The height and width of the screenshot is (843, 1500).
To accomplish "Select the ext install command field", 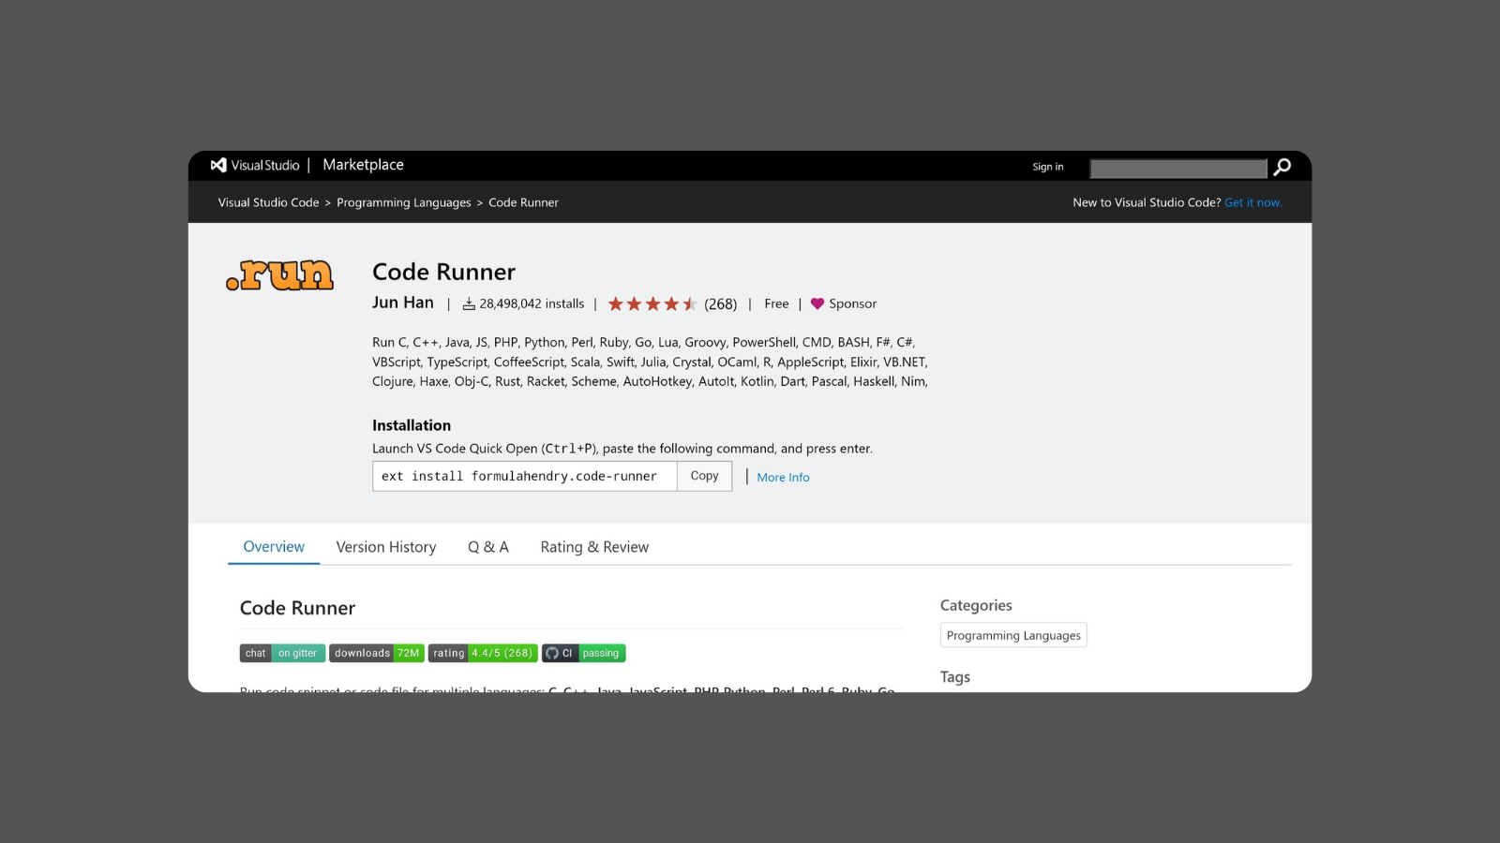I will (525, 476).
